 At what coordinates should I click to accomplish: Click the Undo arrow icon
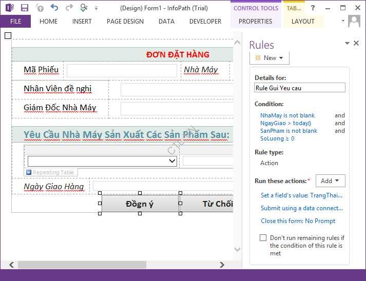(54, 8)
